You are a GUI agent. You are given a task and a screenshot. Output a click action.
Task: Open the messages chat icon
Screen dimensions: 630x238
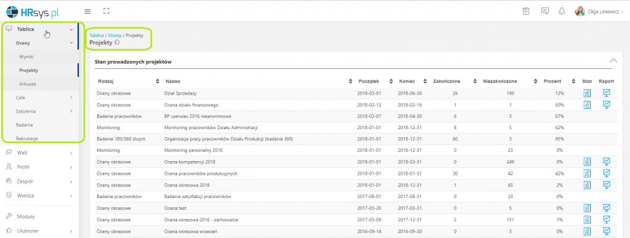pos(545,11)
